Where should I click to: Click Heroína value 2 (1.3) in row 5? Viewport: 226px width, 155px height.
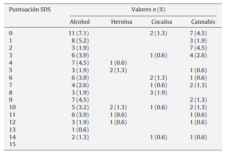pos(118,70)
